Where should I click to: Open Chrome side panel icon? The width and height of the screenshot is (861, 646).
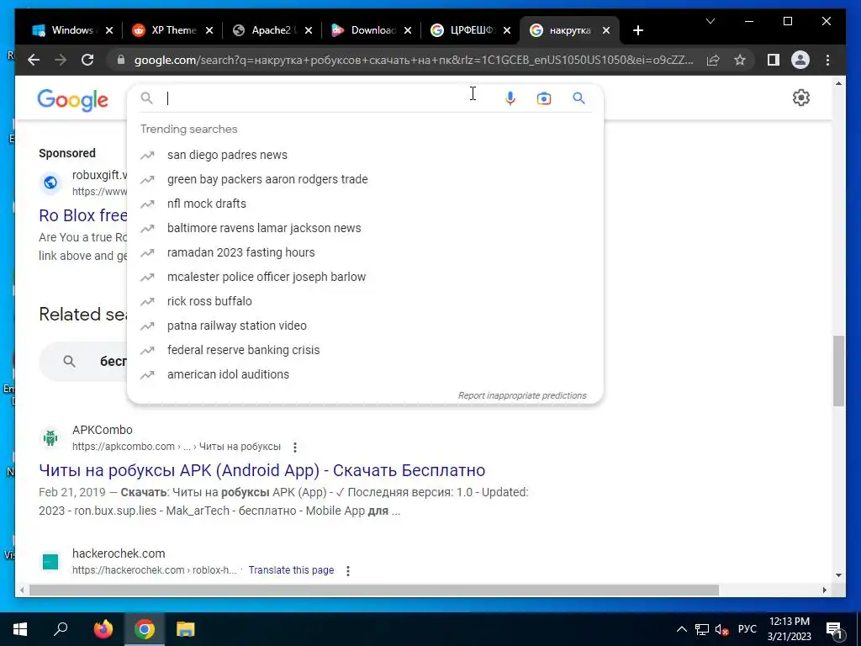[774, 60]
